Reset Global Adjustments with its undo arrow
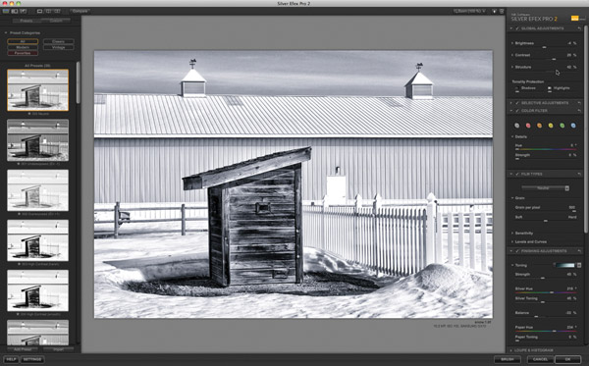This screenshot has height=366, width=589. point(579,28)
